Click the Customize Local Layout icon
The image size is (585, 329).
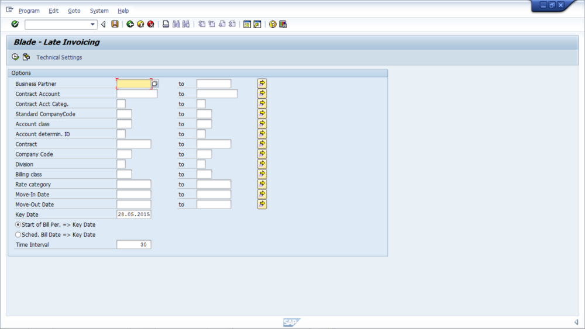tap(283, 24)
